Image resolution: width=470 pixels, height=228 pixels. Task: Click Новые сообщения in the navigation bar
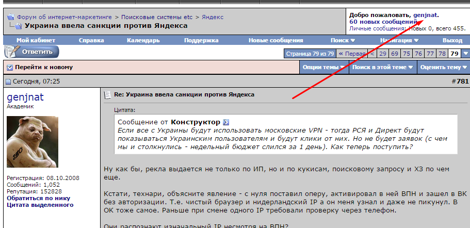(275, 40)
